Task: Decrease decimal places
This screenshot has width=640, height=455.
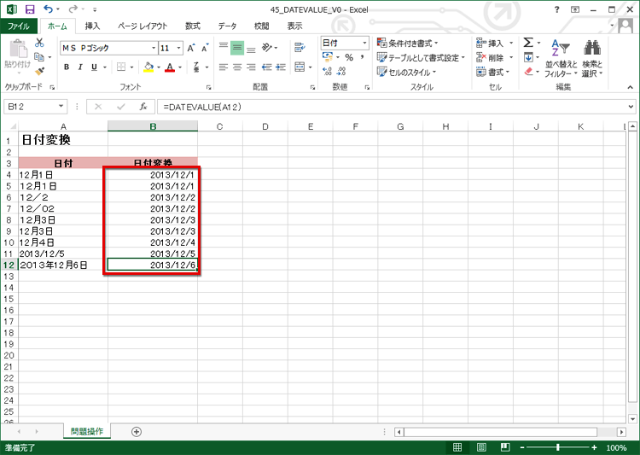Action: click(341, 72)
